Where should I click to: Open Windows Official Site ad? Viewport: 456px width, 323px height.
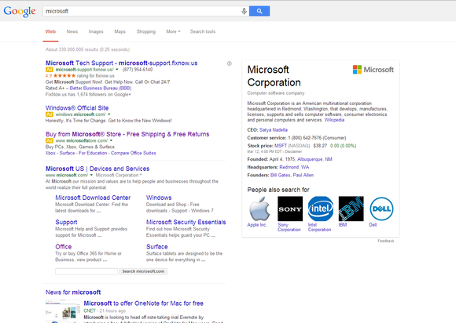[x=77, y=108]
